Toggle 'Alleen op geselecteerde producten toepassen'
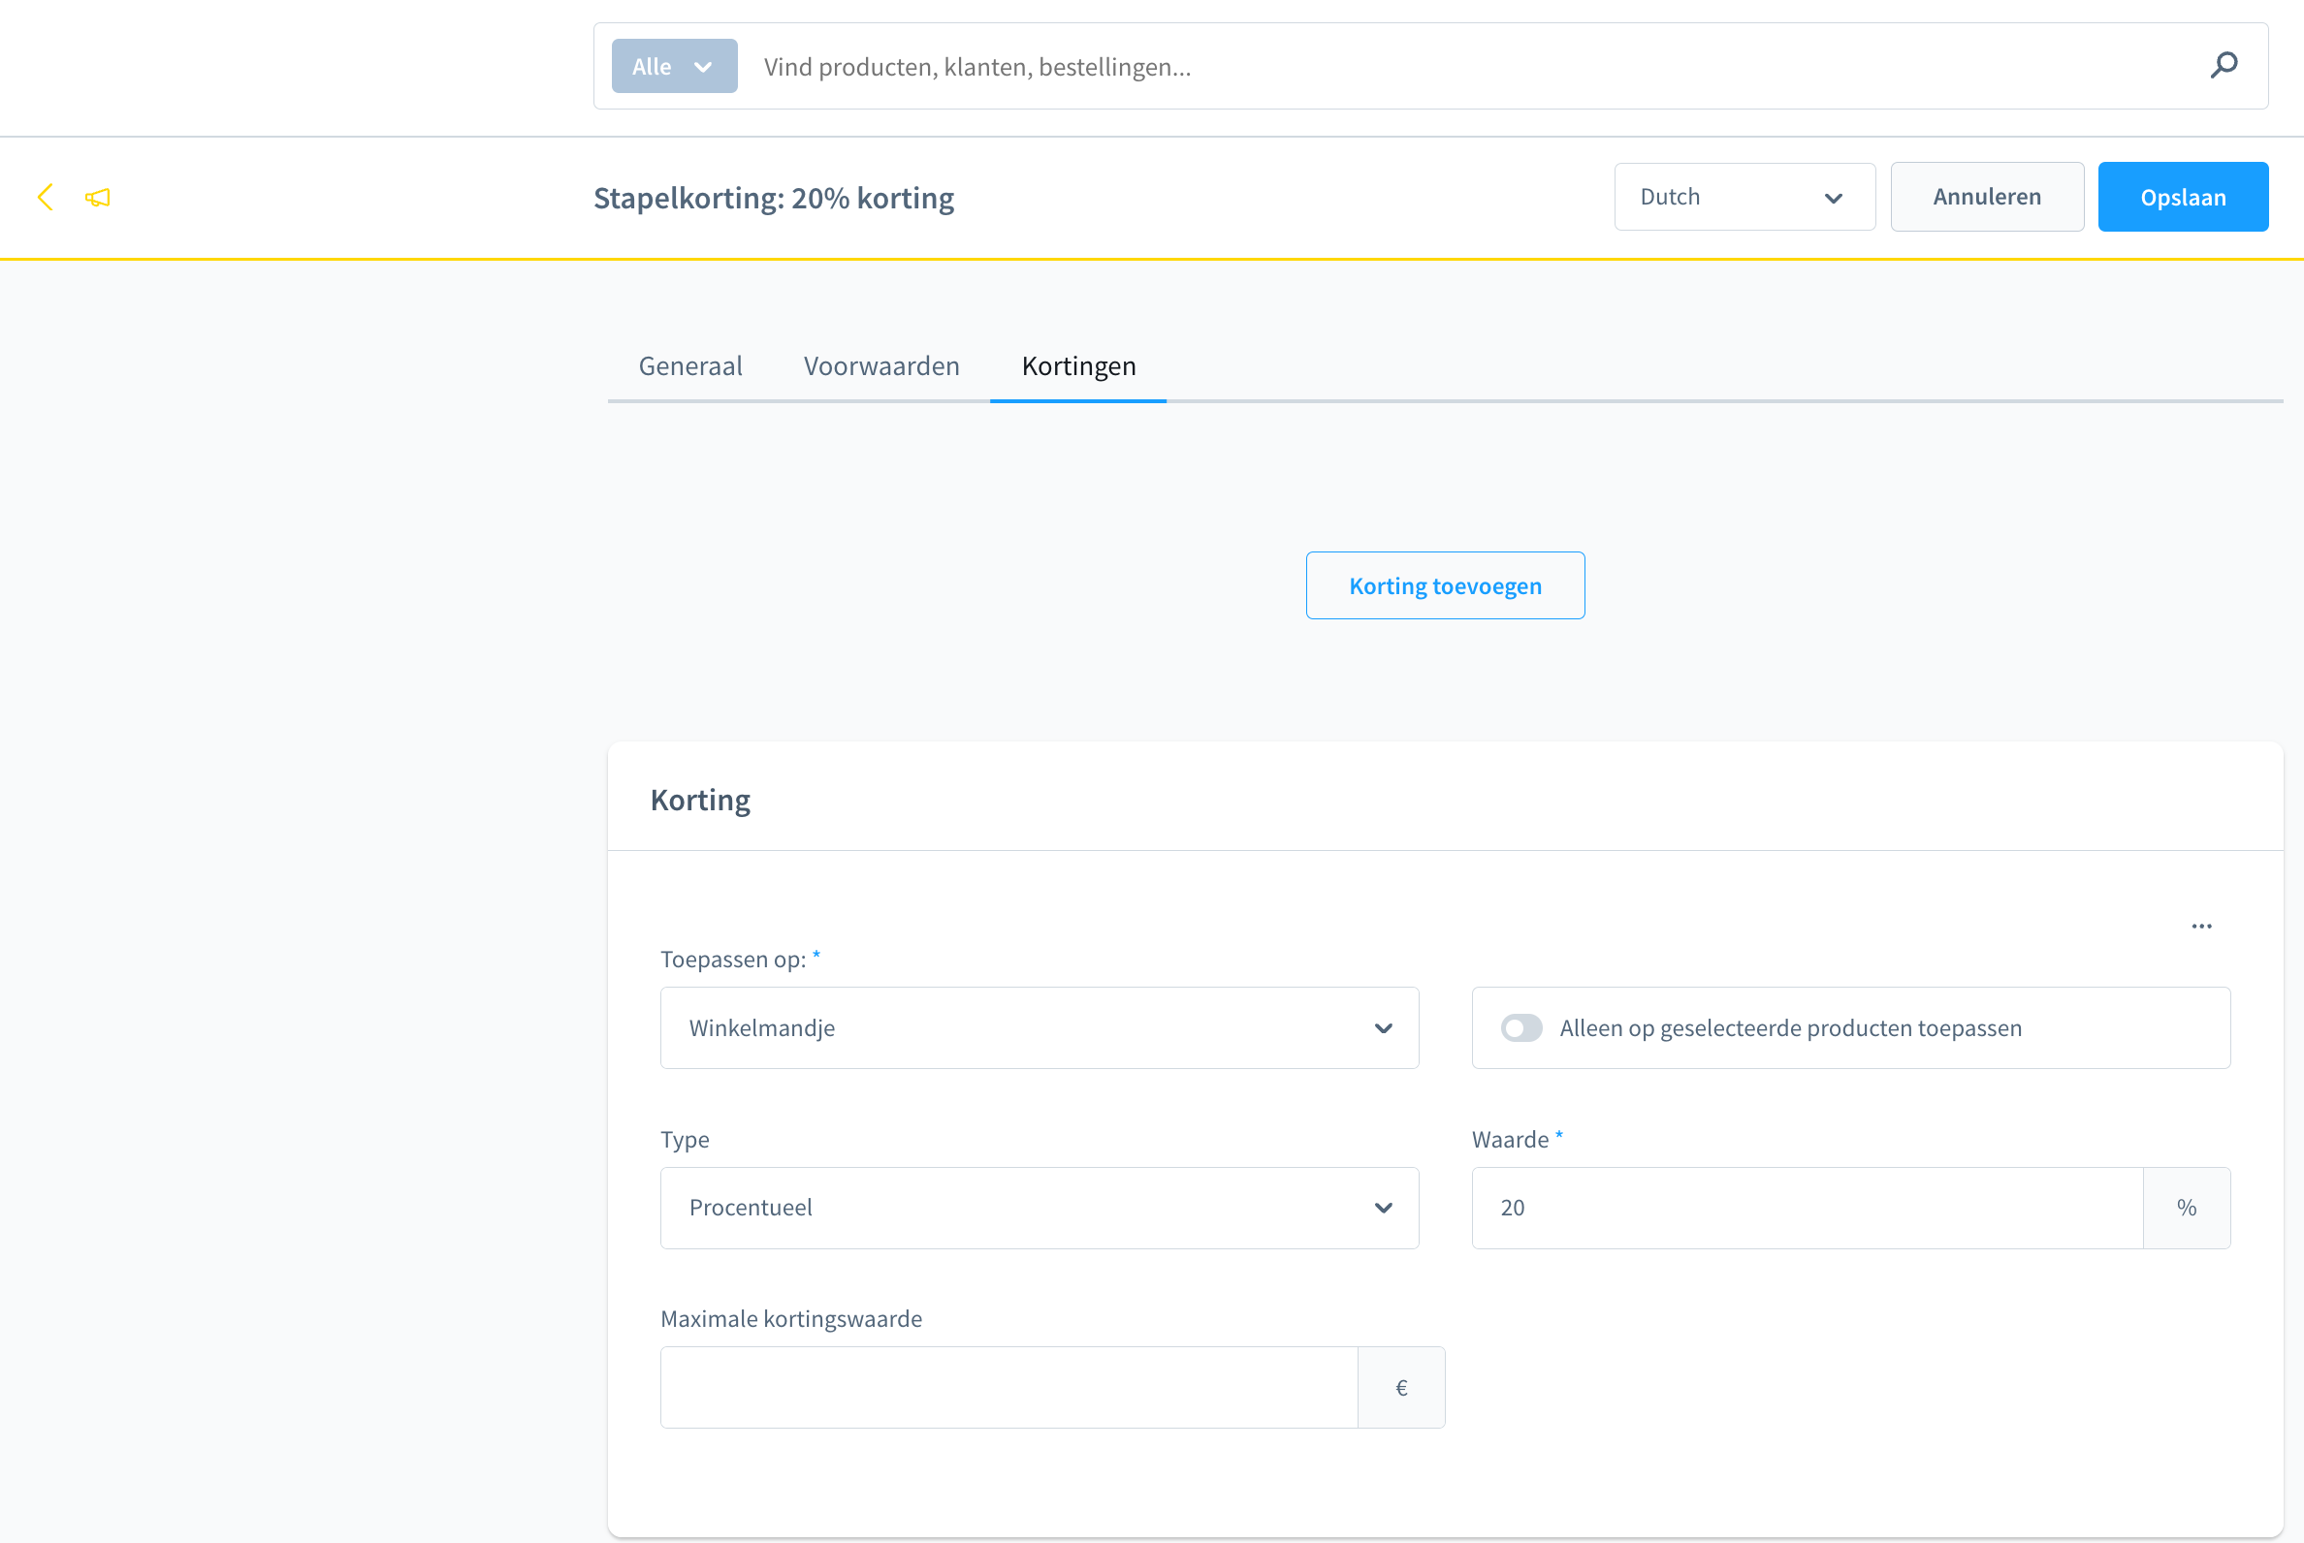Screen dimensions: 2304x1543 click(x=1521, y=1027)
